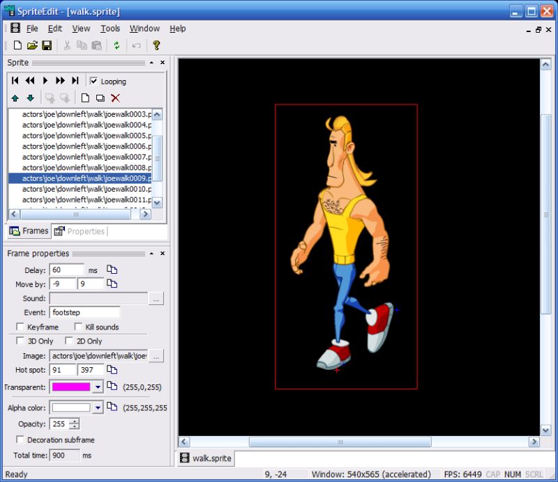The height and width of the screenshot is (482, 558).
Task: Disable Looping playback
Action: [x=94, y=81]
